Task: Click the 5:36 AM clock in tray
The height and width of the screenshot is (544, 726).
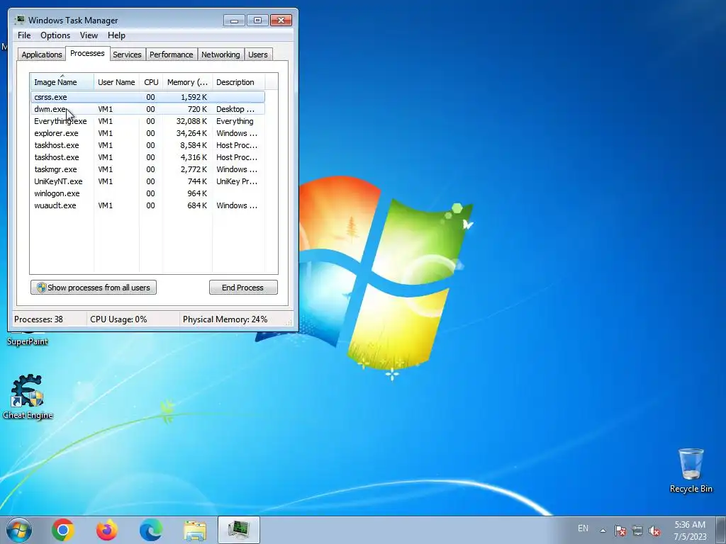Action: point(690,525)
